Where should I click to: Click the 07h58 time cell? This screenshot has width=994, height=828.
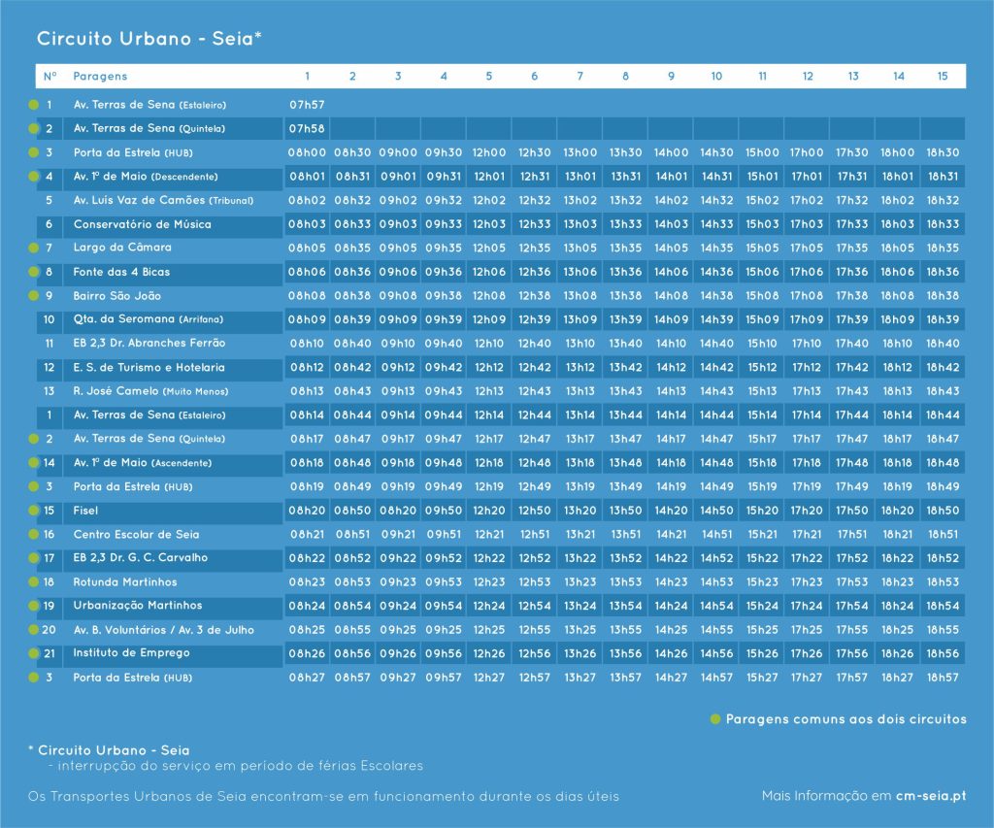(307, 128)
